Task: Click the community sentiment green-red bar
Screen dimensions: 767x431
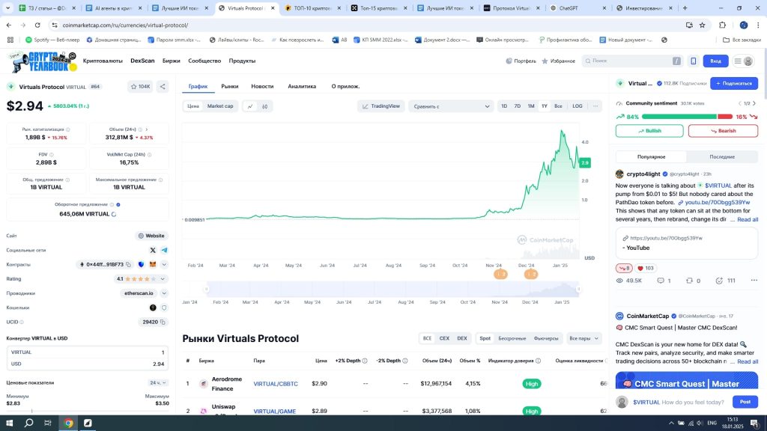Action: [x=688, y=117]
